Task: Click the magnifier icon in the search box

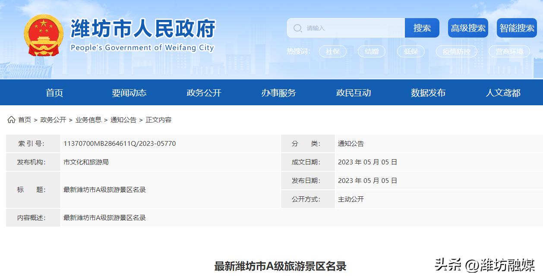Action: (x=297, y=28)
